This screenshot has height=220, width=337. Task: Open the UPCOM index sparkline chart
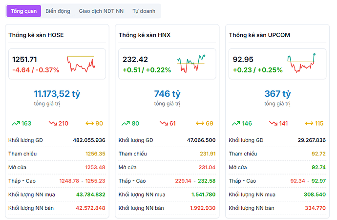(302, 64)
